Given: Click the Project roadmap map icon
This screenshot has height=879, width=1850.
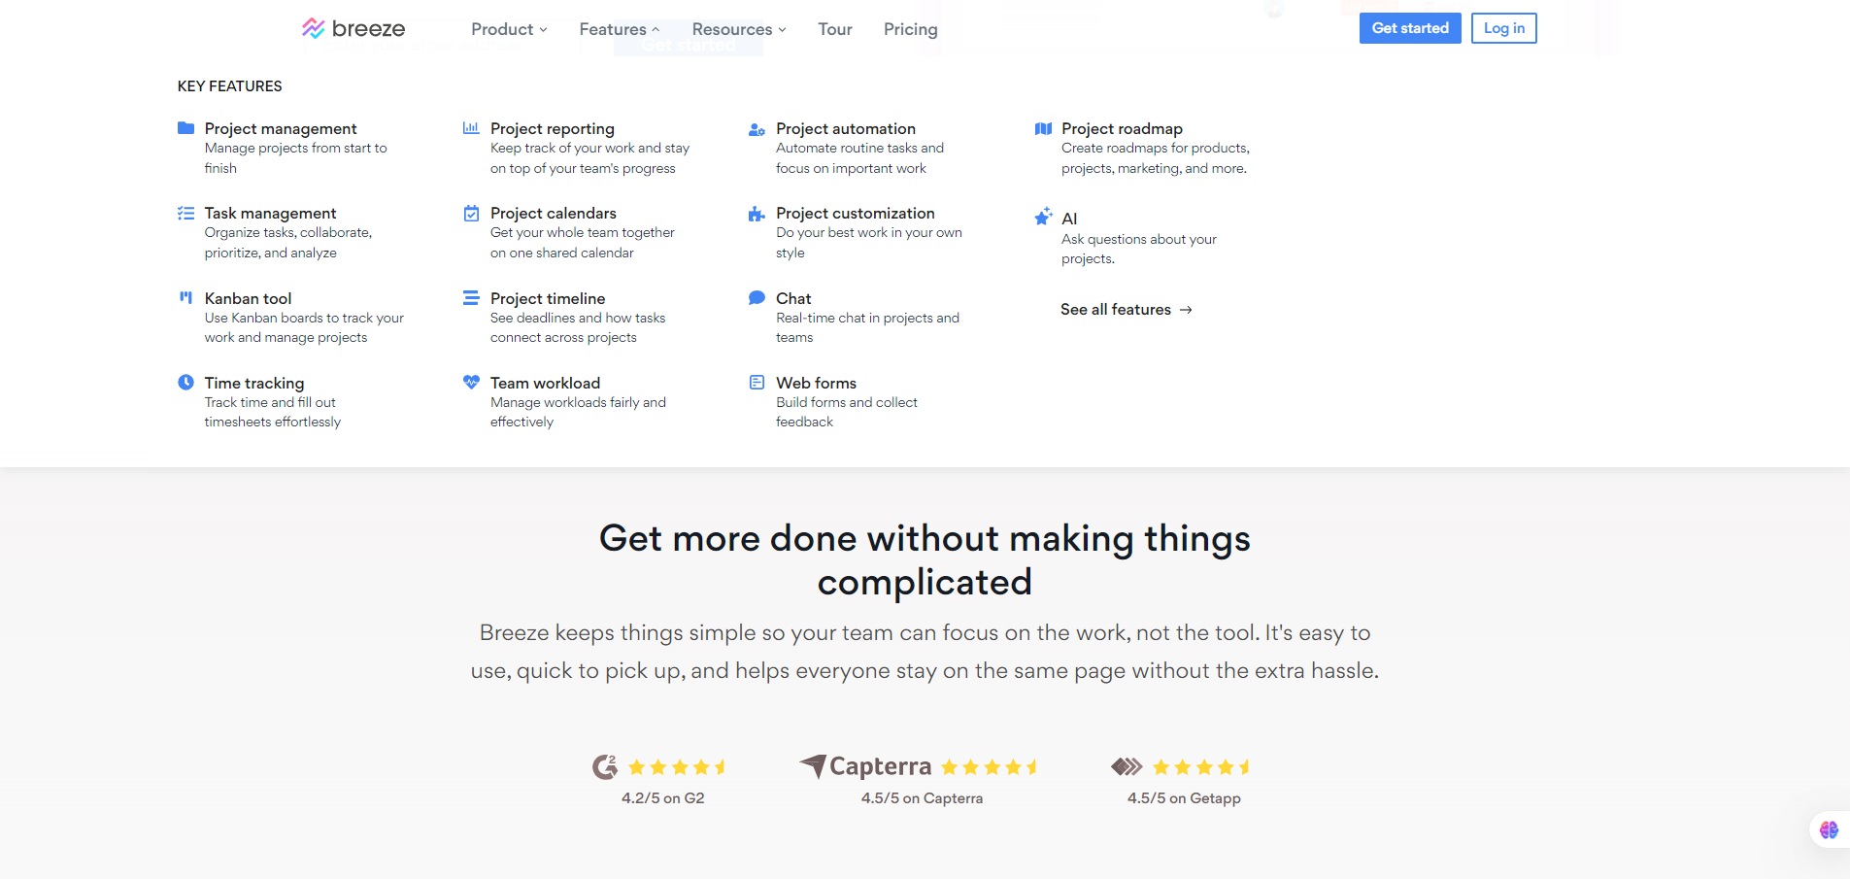Looking at the screenshot, I should coord(1043,128).
